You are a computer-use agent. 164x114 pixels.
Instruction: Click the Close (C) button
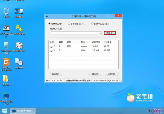tap(112, 74)
